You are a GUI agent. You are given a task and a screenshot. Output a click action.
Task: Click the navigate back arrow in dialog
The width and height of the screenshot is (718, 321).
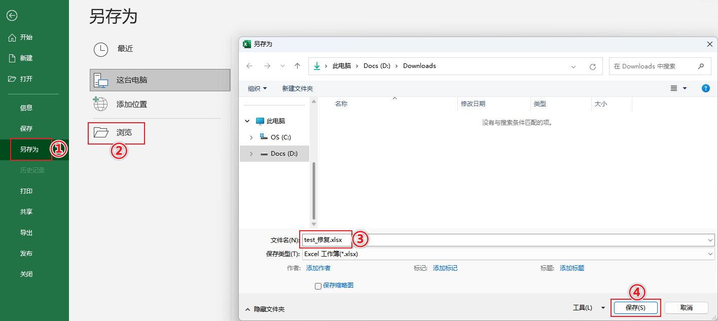click(x=249, y=66)
